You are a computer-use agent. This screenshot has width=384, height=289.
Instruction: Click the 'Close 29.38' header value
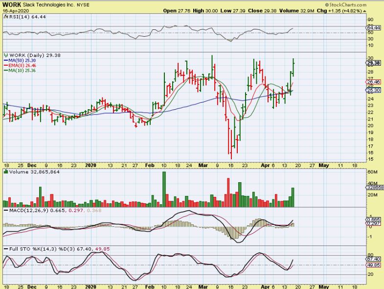coord(262,11)
